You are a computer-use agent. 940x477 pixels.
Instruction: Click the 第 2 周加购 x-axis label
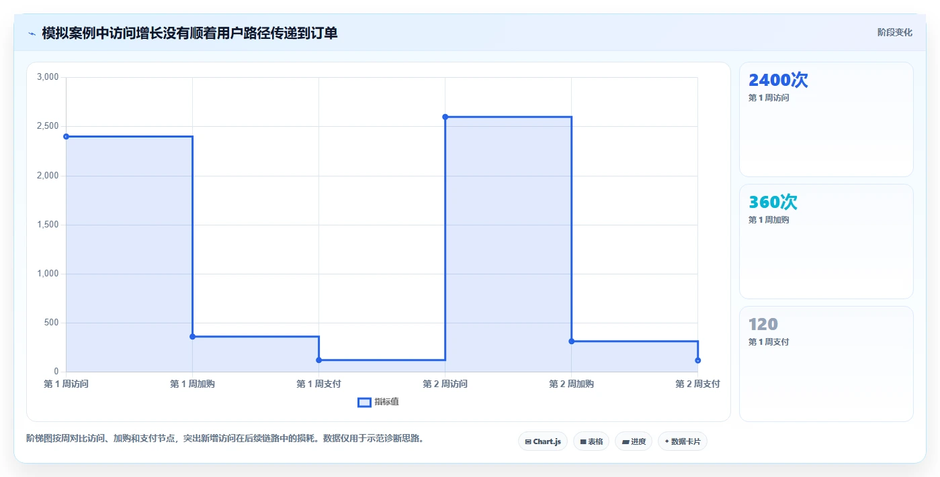point(571,384)
